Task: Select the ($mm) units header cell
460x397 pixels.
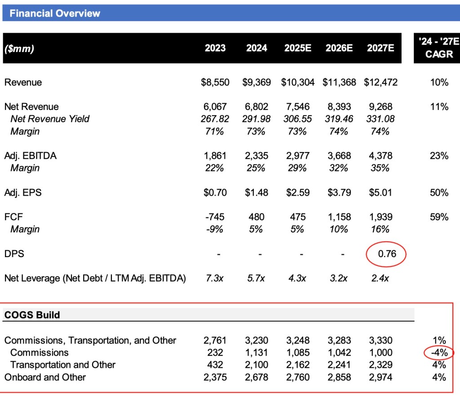Action: [19, 49]
